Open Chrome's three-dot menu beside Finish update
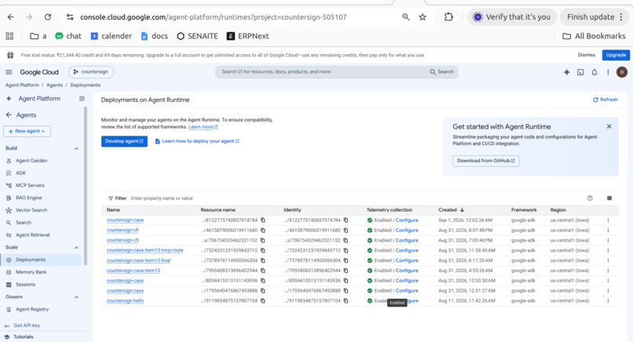633x342 pixels. 621,17
